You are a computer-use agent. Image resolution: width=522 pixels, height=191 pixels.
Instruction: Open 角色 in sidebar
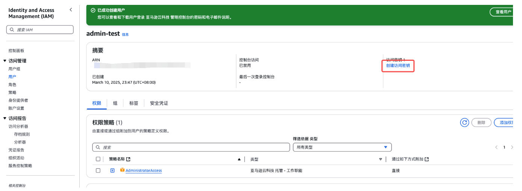pos(12,84)
